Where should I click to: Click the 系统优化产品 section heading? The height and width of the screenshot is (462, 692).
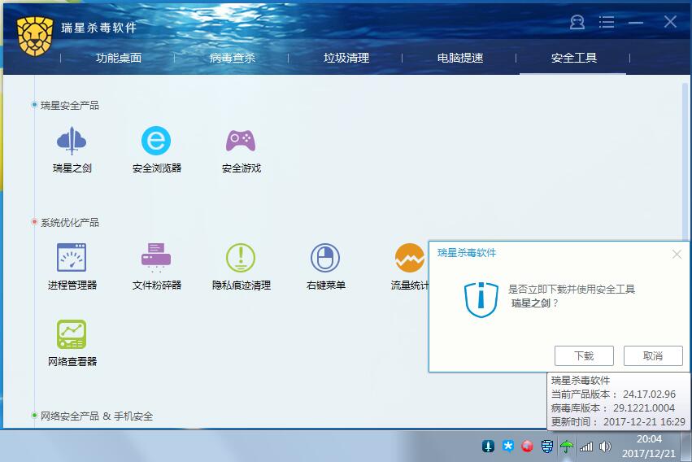[x=70, y=222]
